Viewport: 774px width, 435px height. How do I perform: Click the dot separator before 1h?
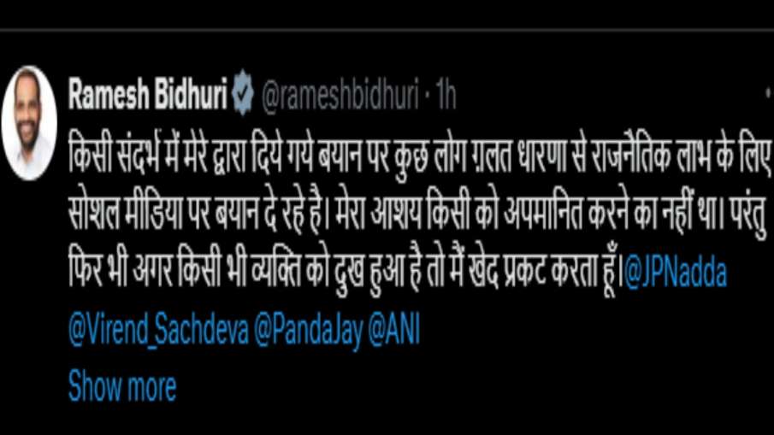[x=428, y=95]
